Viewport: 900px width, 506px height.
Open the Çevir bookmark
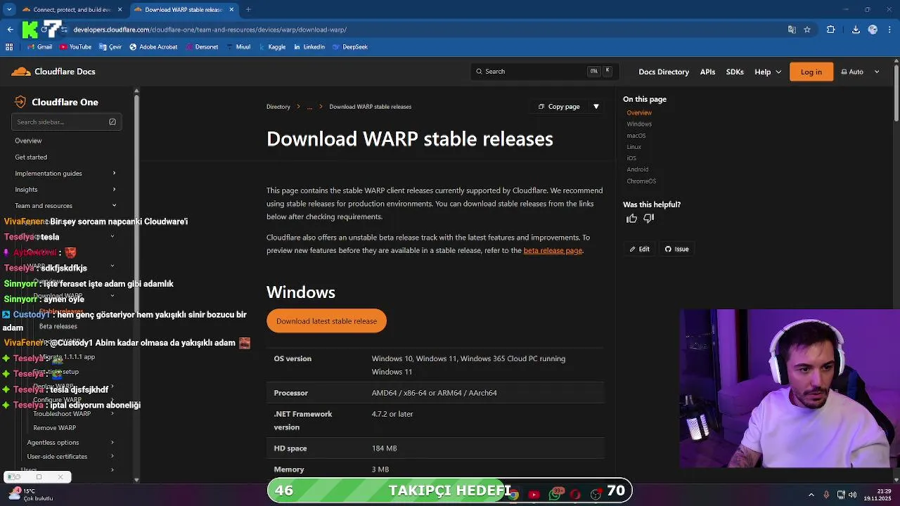point(110,47)
